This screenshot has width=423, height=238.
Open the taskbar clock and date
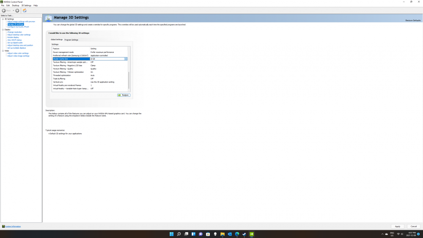412,234
